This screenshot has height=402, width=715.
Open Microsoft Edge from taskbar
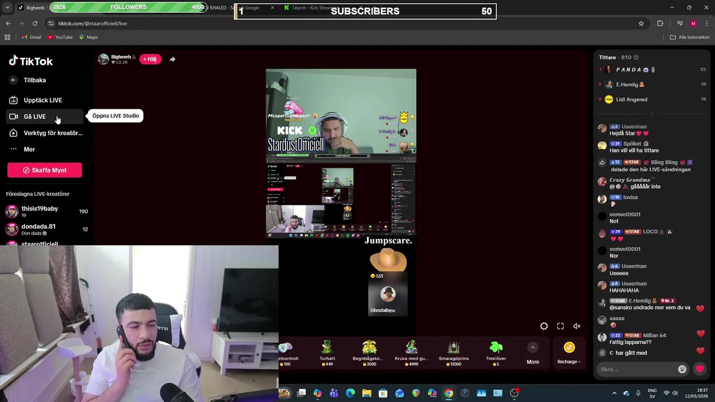[x=350, y=393]
